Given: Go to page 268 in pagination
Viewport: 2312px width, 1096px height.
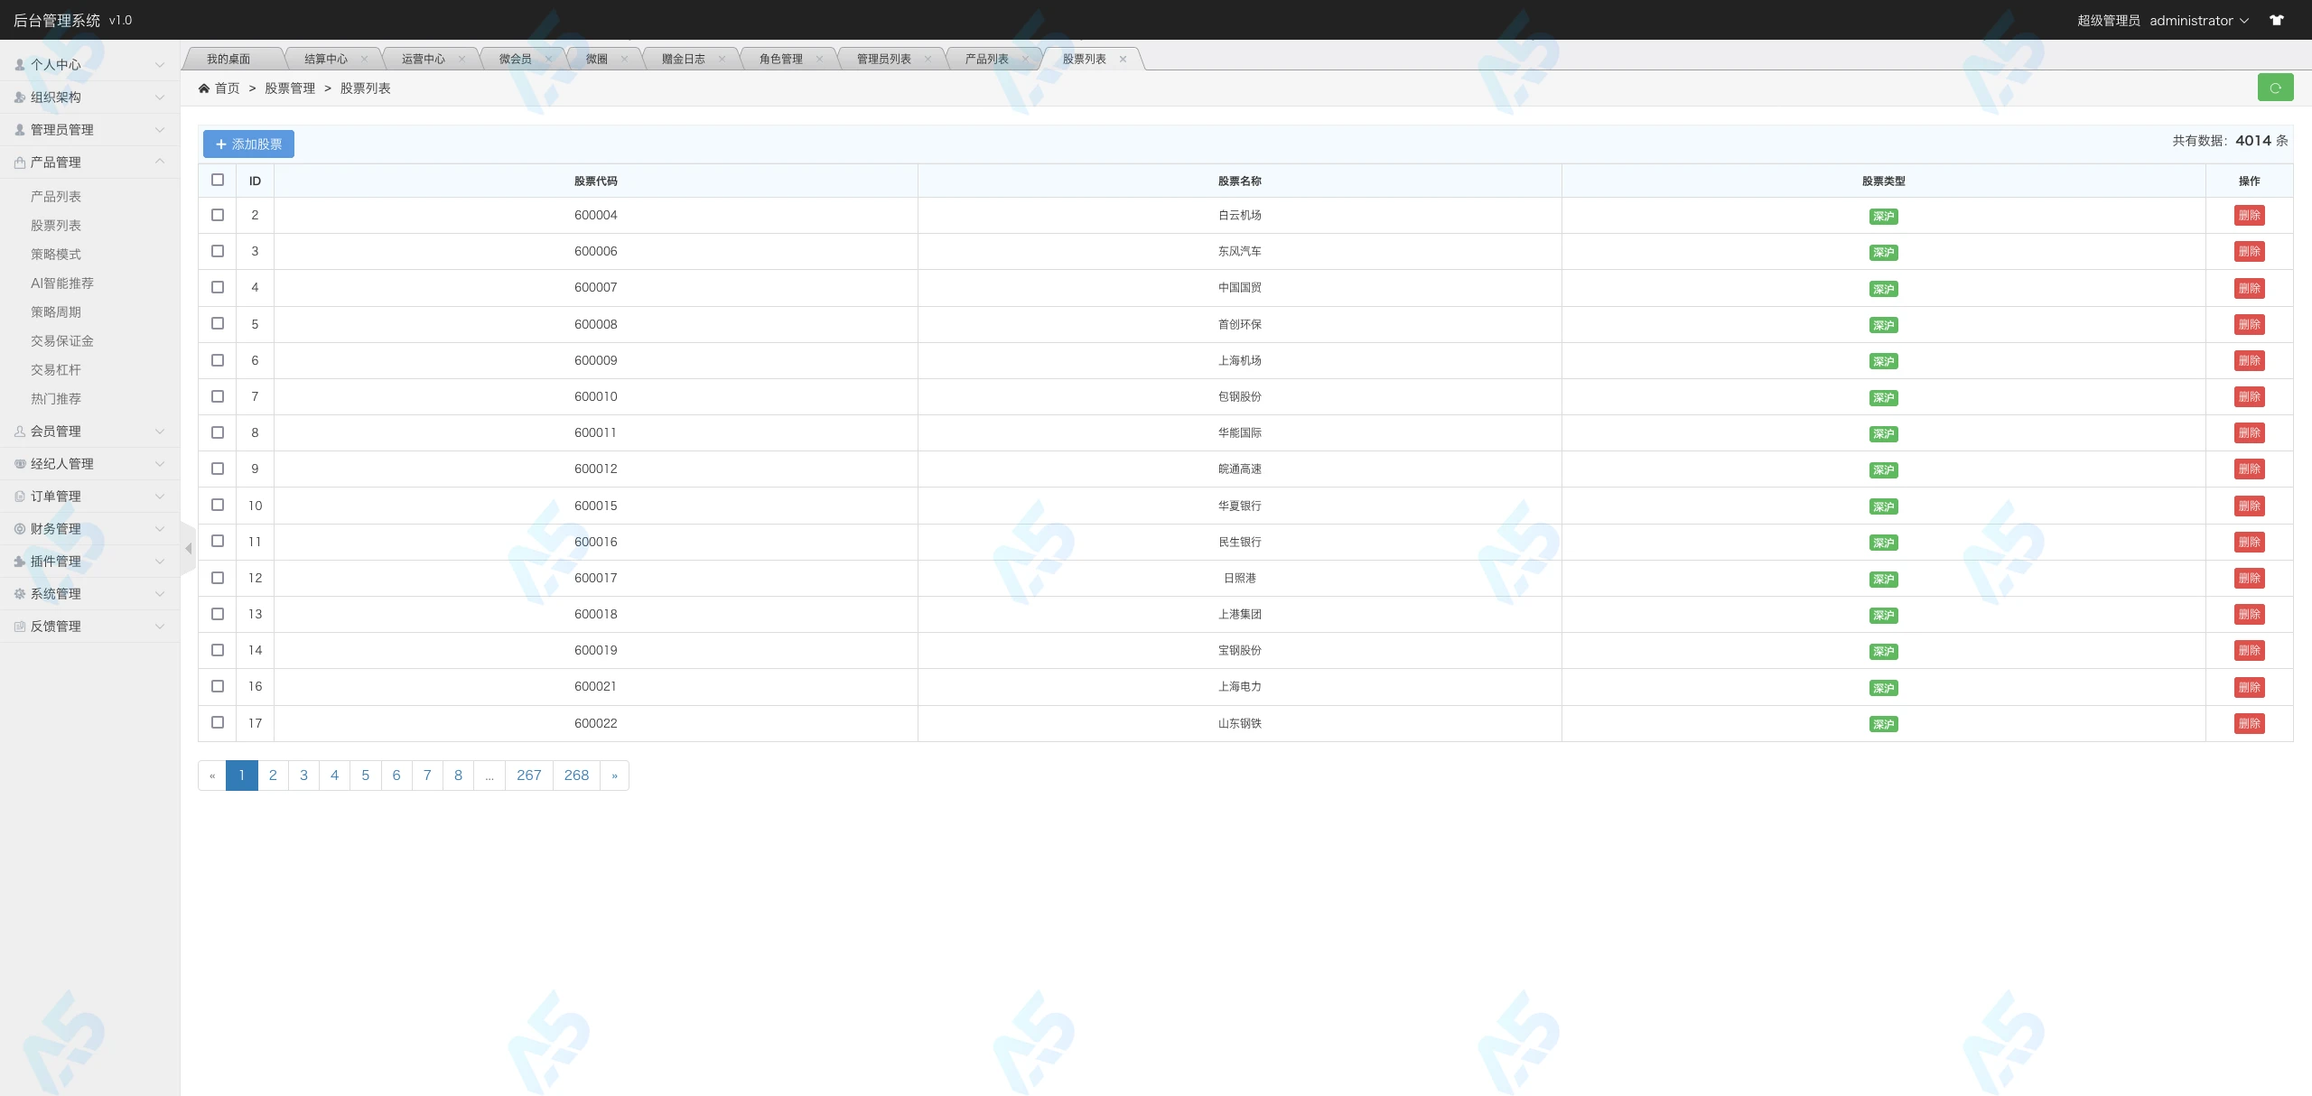Looking at the screenshot, I should (576, 776).
